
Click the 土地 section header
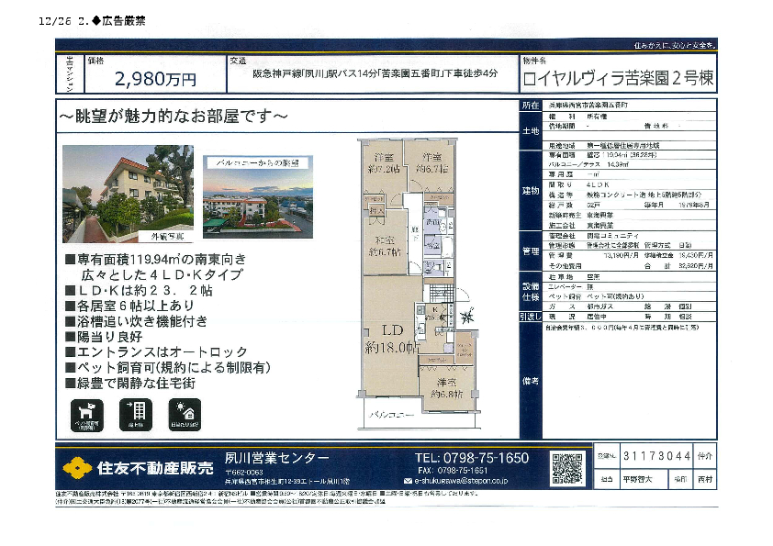pyautogui.click(x=530, y=130)
